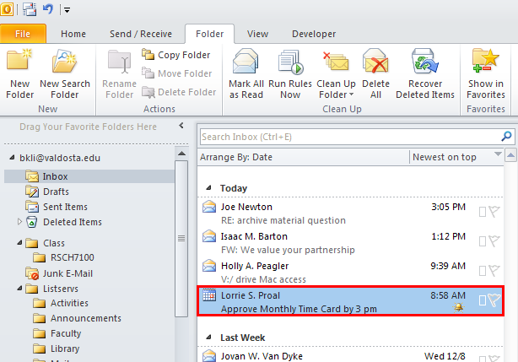Flag Isaac M. Barton's message
518x362 pixels.
point(494,241)
